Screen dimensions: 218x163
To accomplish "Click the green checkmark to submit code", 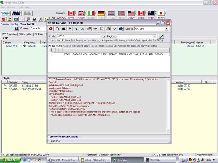I will [x=161, y=36].
